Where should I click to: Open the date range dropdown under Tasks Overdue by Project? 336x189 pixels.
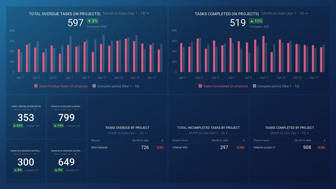[127, 133]
